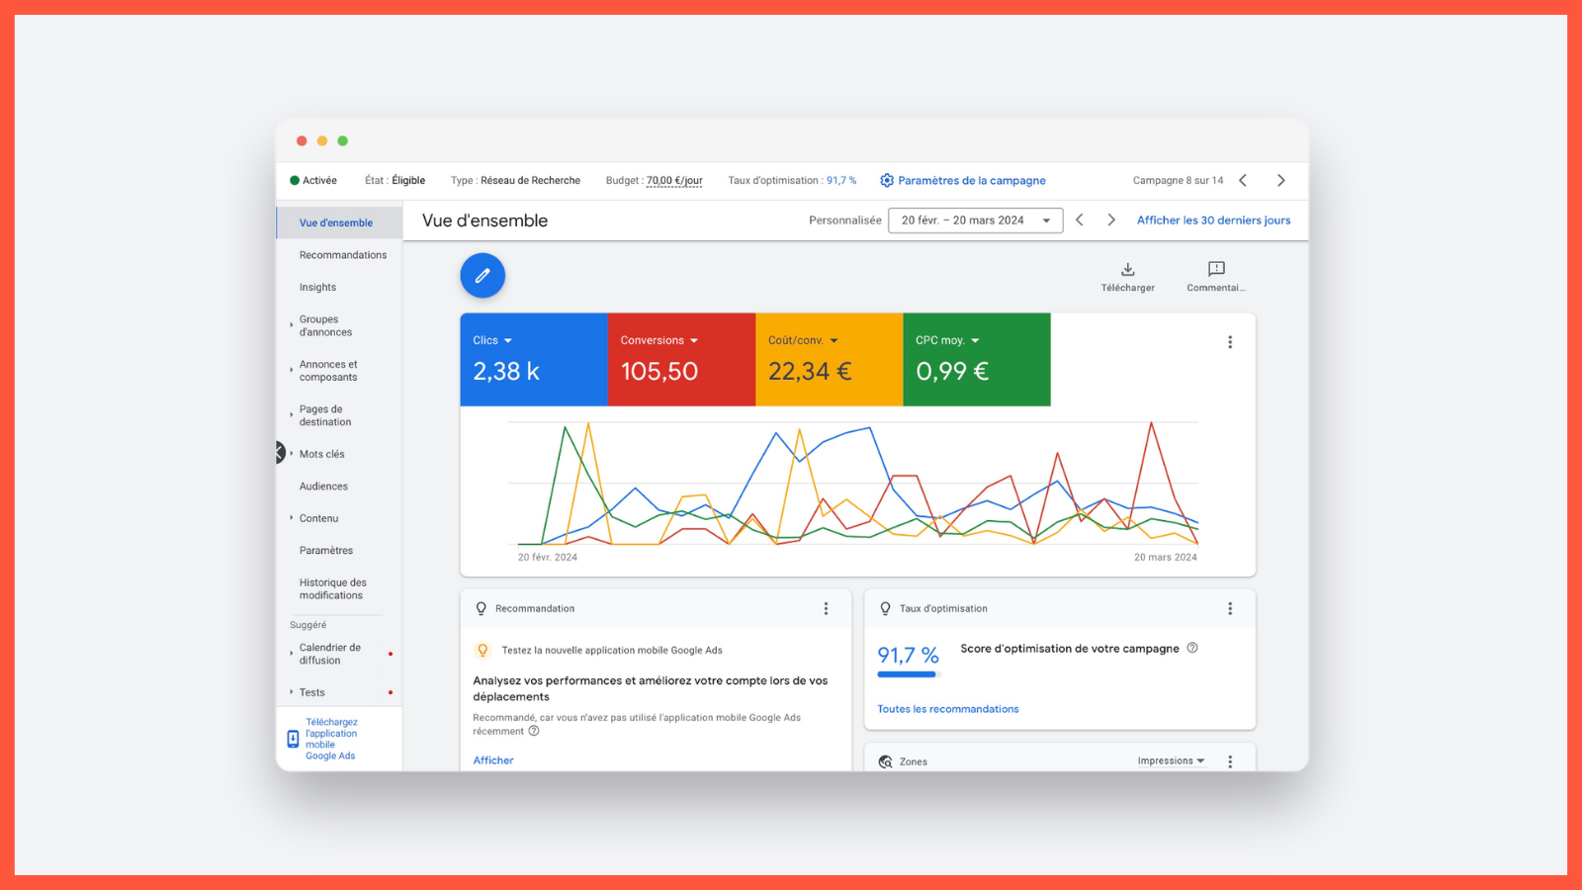1582x890 pixels.
Task: Shift date range forward with right arrow
Action: (x=1111, y=220)
